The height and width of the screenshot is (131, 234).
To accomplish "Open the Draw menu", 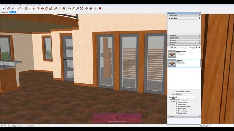I will [x=22, y=5].
